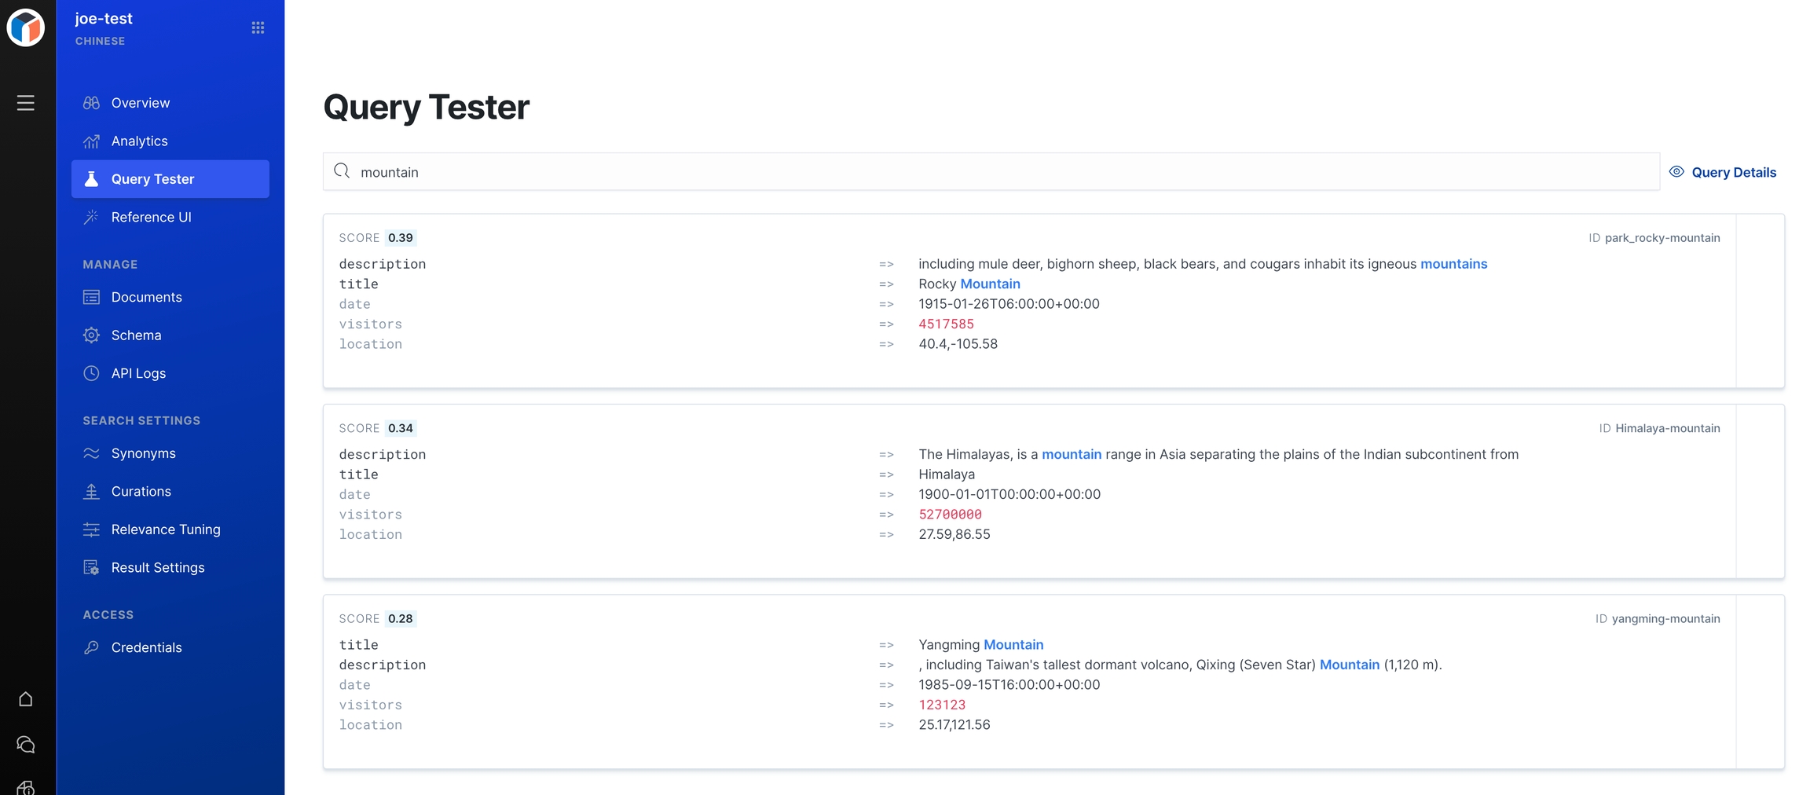Click the Elastic App Search logo
Screen dimensions: 1810x795
[x=26, y=27]
